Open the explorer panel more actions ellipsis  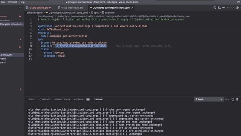20,8
